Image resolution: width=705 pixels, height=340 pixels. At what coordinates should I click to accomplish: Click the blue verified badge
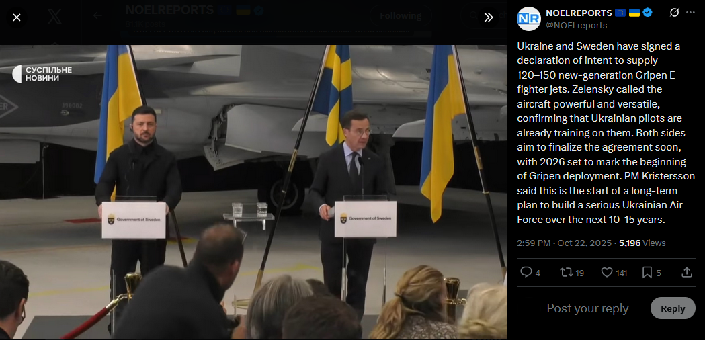(x=647, y=13)
